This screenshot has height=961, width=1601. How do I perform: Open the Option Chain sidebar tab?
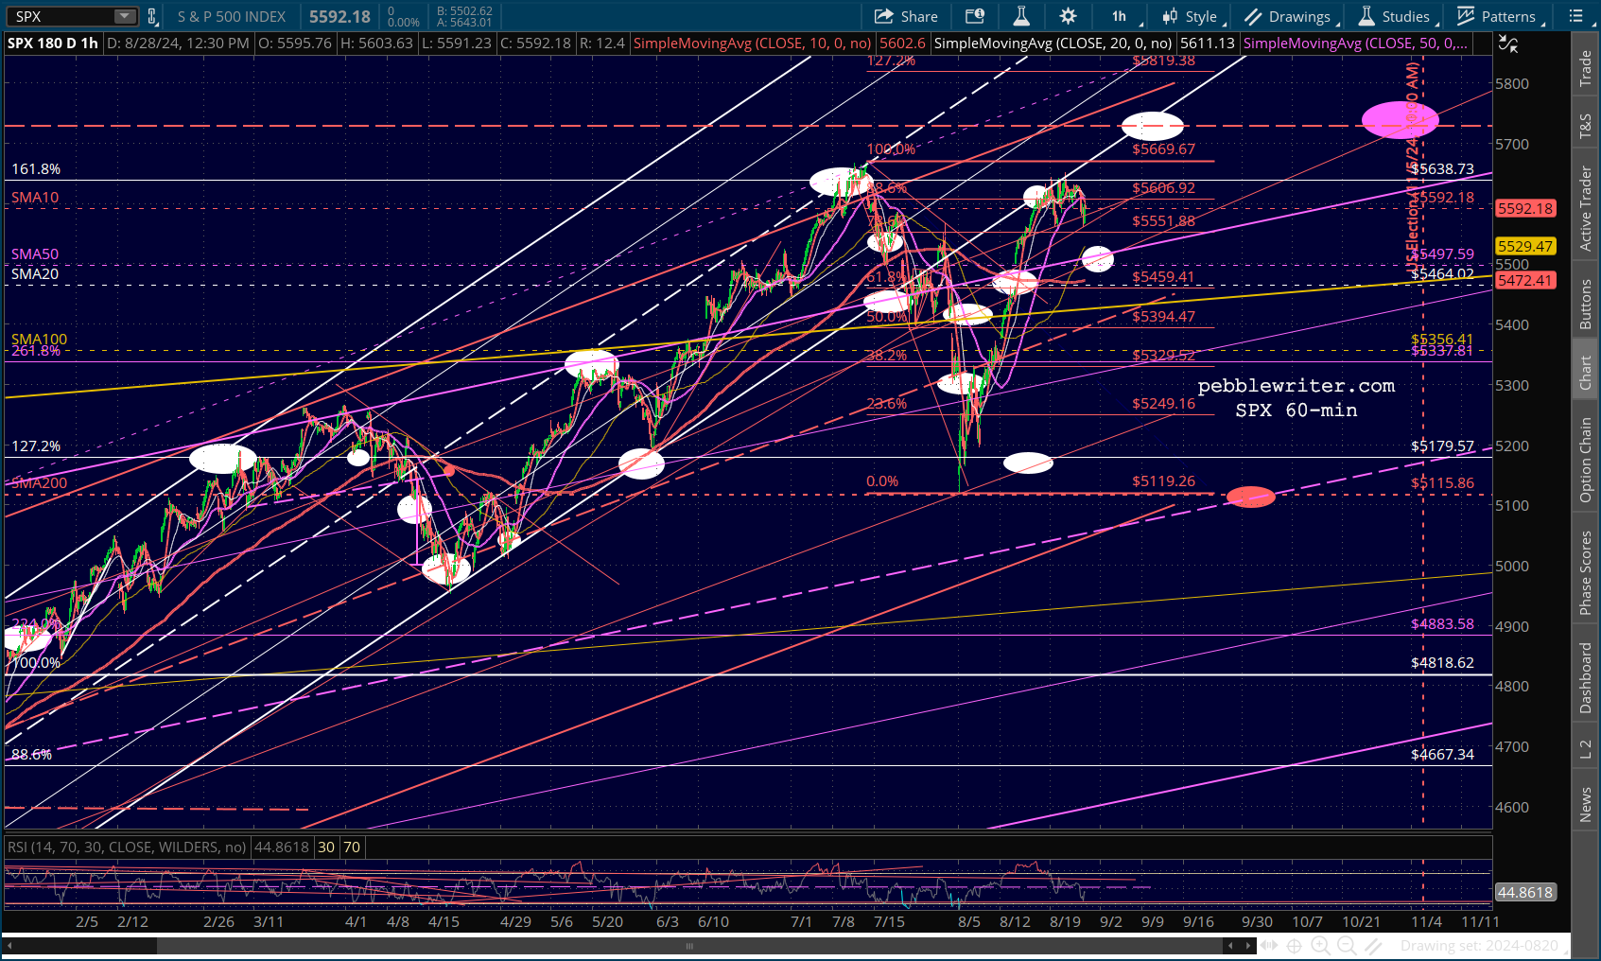tap(1586, 460)
